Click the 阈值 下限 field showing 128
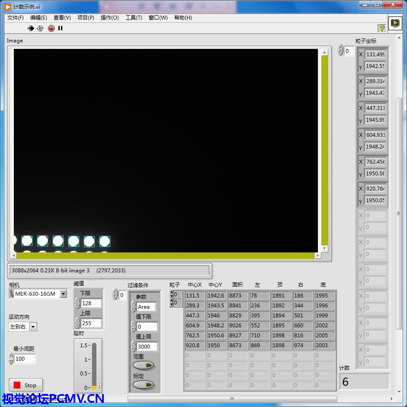The width and height of the screenshot is (407, 407). [91, 303]
